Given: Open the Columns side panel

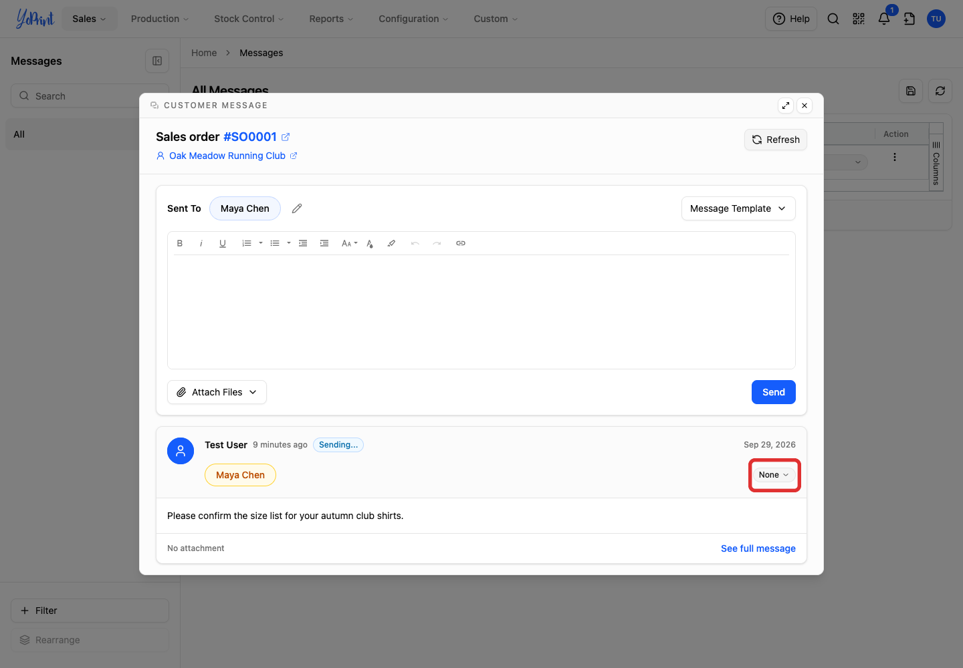Looking at the screenshot, I should [x=936, y=163].
